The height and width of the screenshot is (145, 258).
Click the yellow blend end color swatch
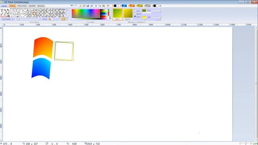pyautogui.click(x=144, y=17)
